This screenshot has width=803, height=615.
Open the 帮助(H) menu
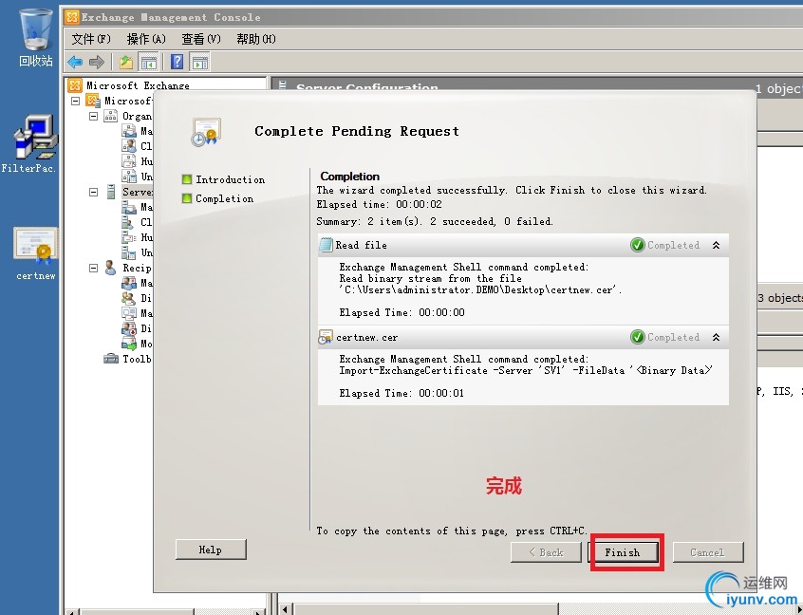tap(256, 39)
